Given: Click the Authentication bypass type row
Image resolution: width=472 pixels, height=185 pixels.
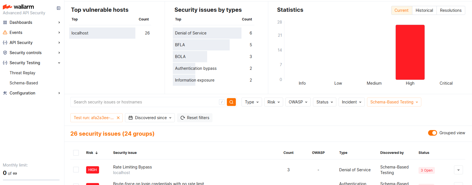Looking at the screenshot, I should tap(214, 68).
